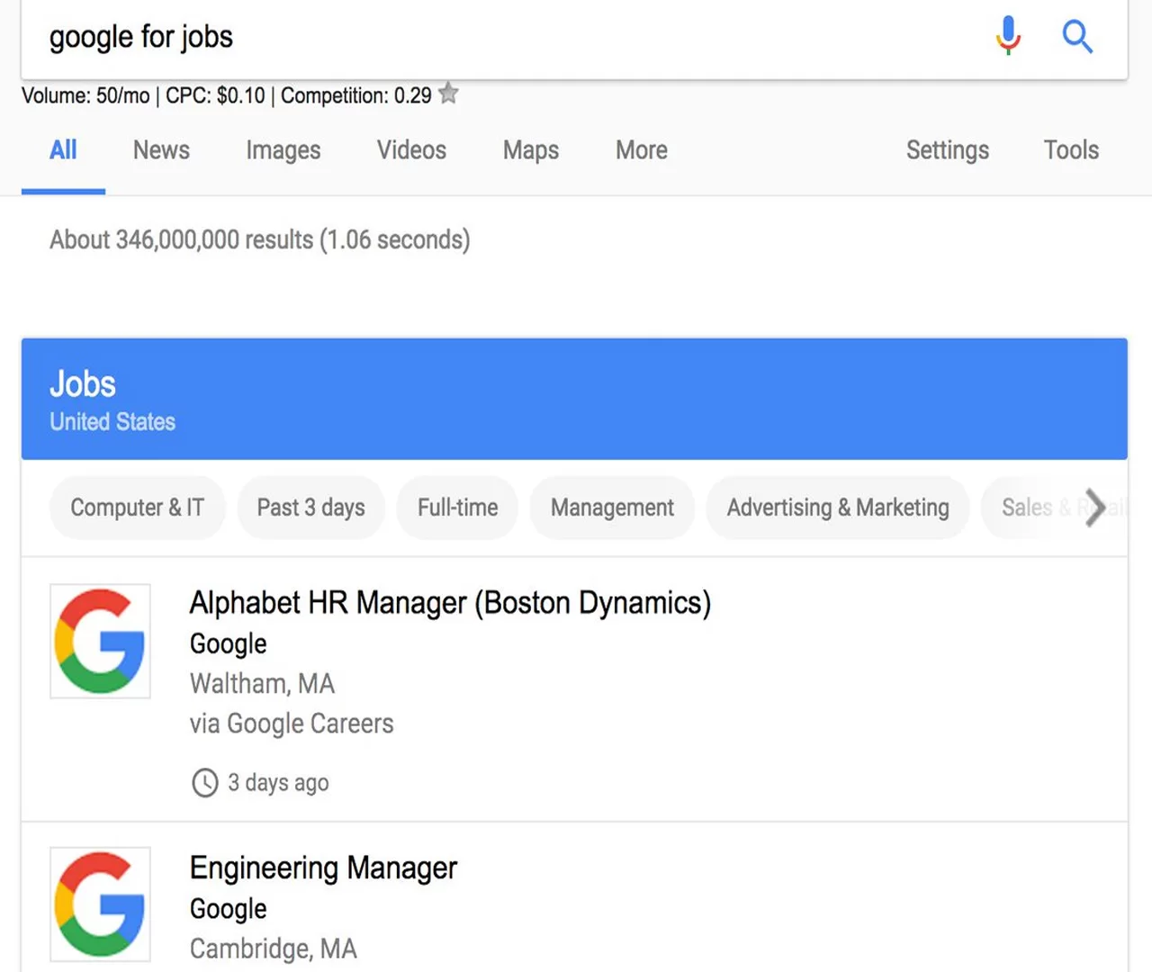Click the via Google Careers text
Screen dimensions: 1152x972
[292, 724]
